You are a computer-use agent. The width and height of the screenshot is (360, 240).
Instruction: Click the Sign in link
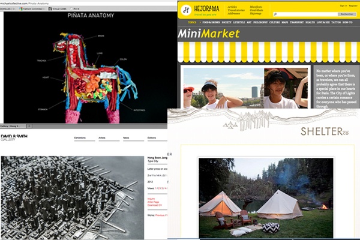343,6
